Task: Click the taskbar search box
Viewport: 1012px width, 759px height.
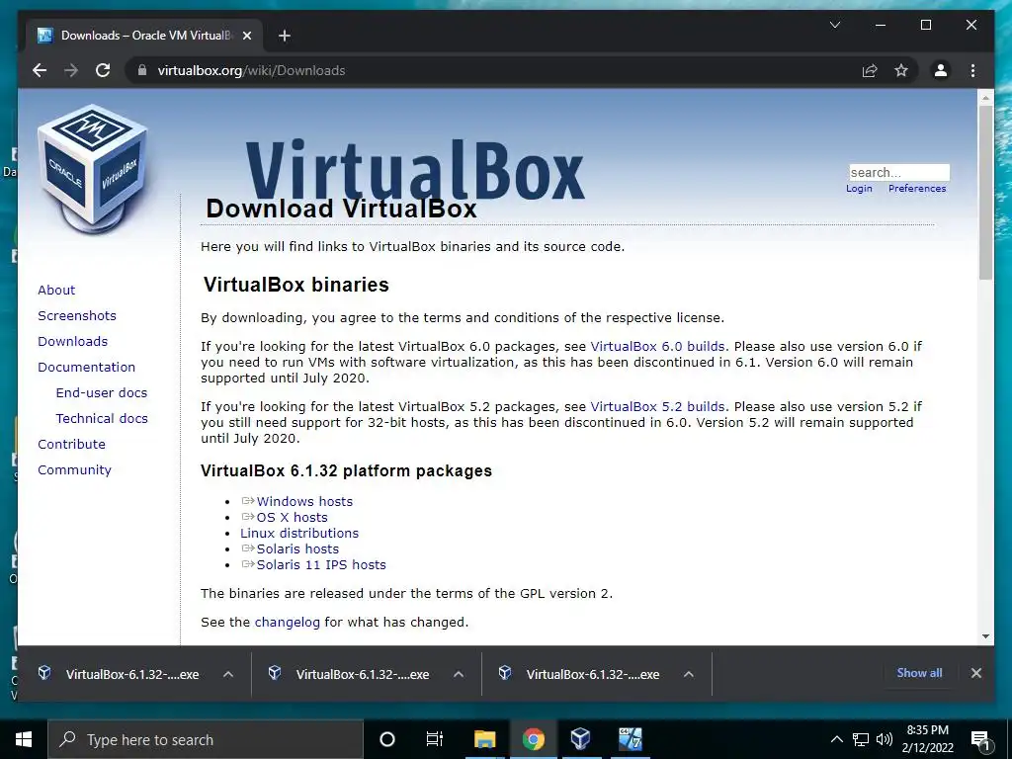Action: point(206,739)
